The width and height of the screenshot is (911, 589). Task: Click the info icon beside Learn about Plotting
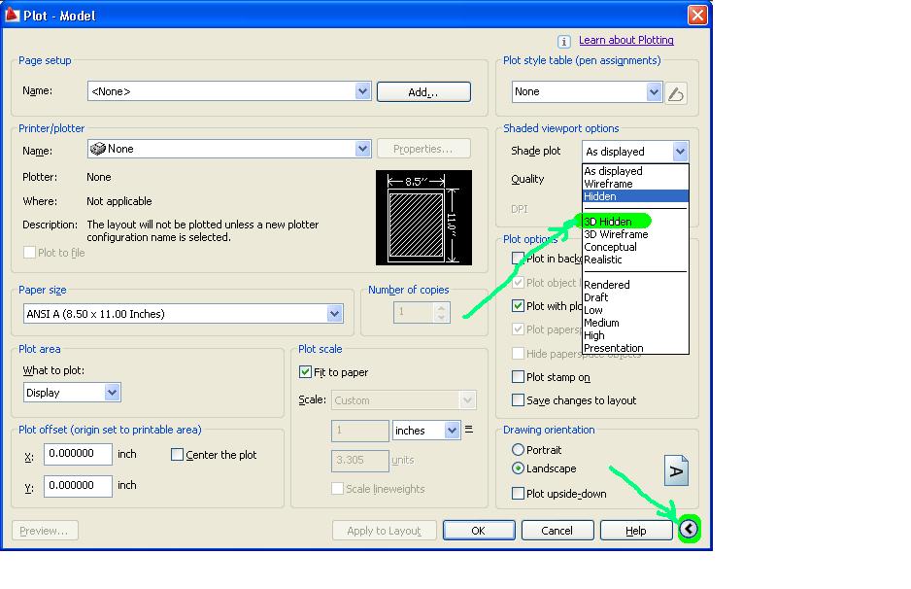(563, 41)
